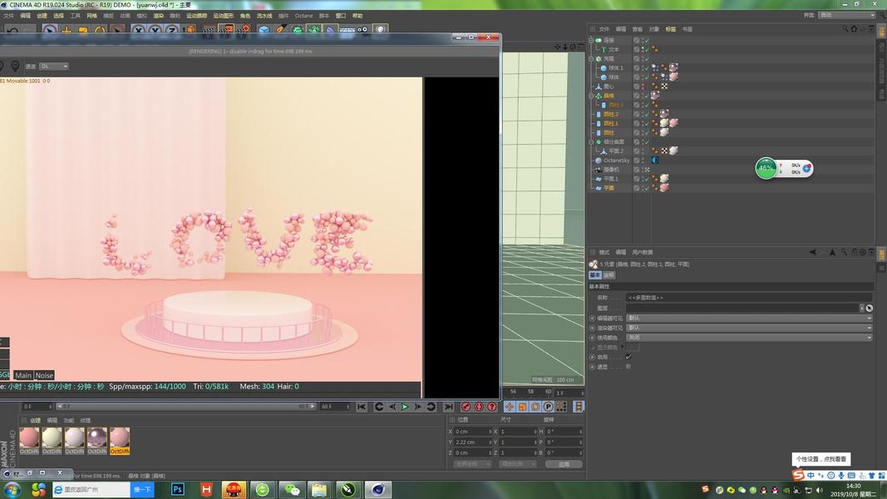Open the 渲染器可见 dropdown
Viewport: 887px width, 499px height.
click(x=750, y=328)
